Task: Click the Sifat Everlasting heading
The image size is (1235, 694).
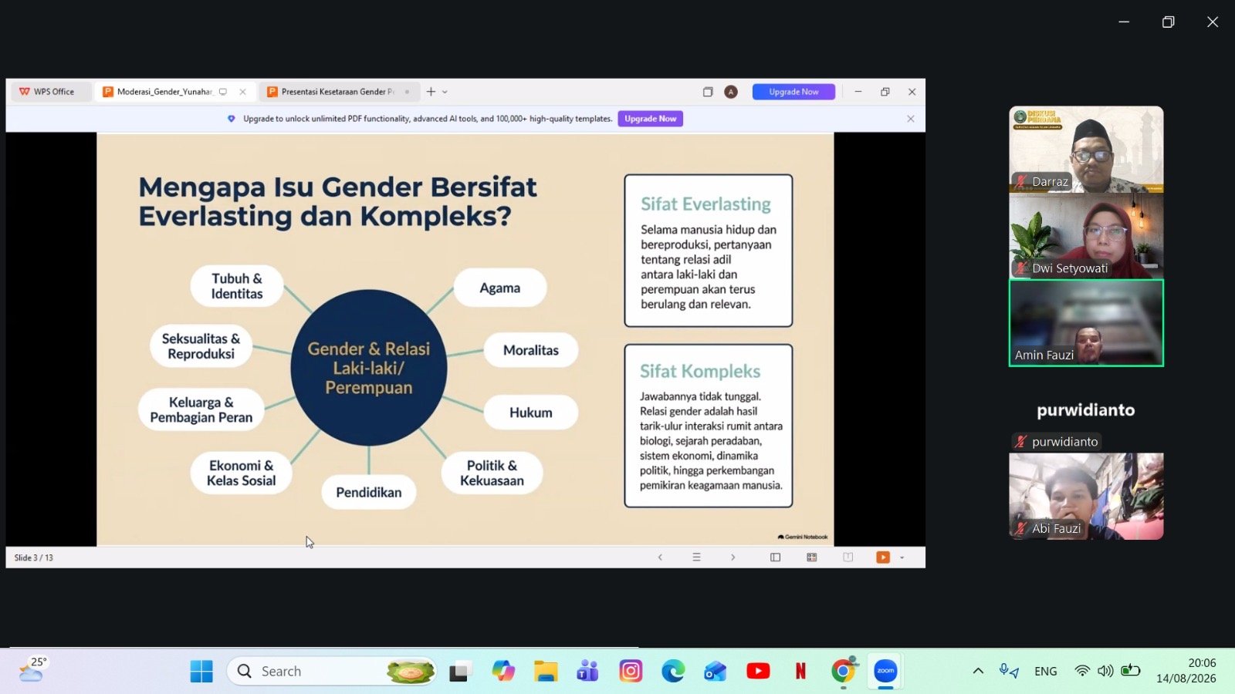Action: (705, 204)
